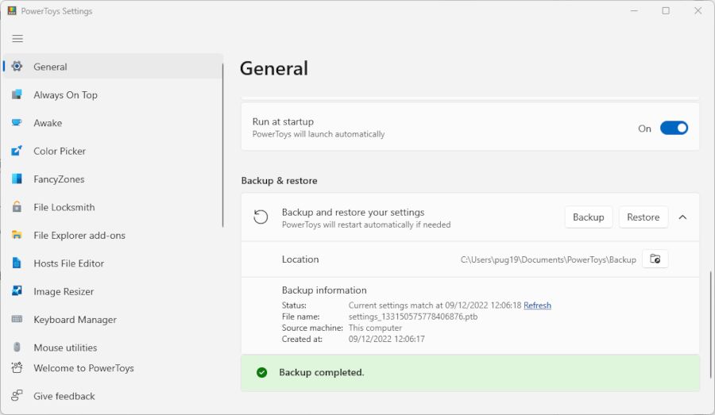Open File Locksmith using its padlock icon
715x415 pixels.
coord(17,207)
